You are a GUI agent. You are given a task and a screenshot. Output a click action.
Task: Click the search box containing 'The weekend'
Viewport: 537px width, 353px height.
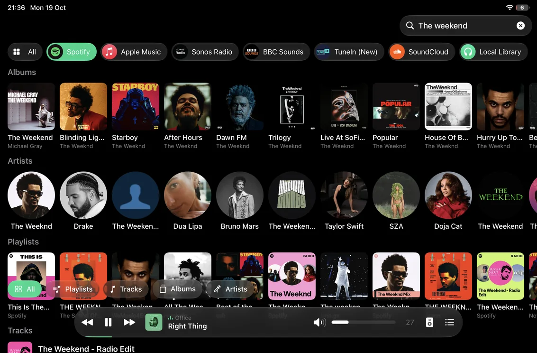(465, 26)
